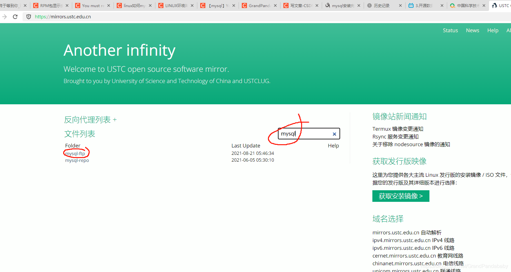Click the 'Last Update' column header

(246, 146)
